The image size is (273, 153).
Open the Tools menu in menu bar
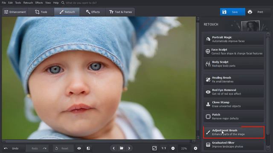(x=18, y=3)
